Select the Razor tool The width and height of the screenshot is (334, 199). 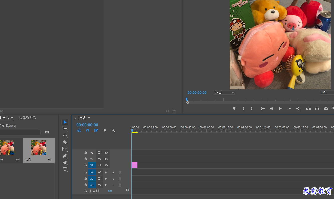(65, 142)
